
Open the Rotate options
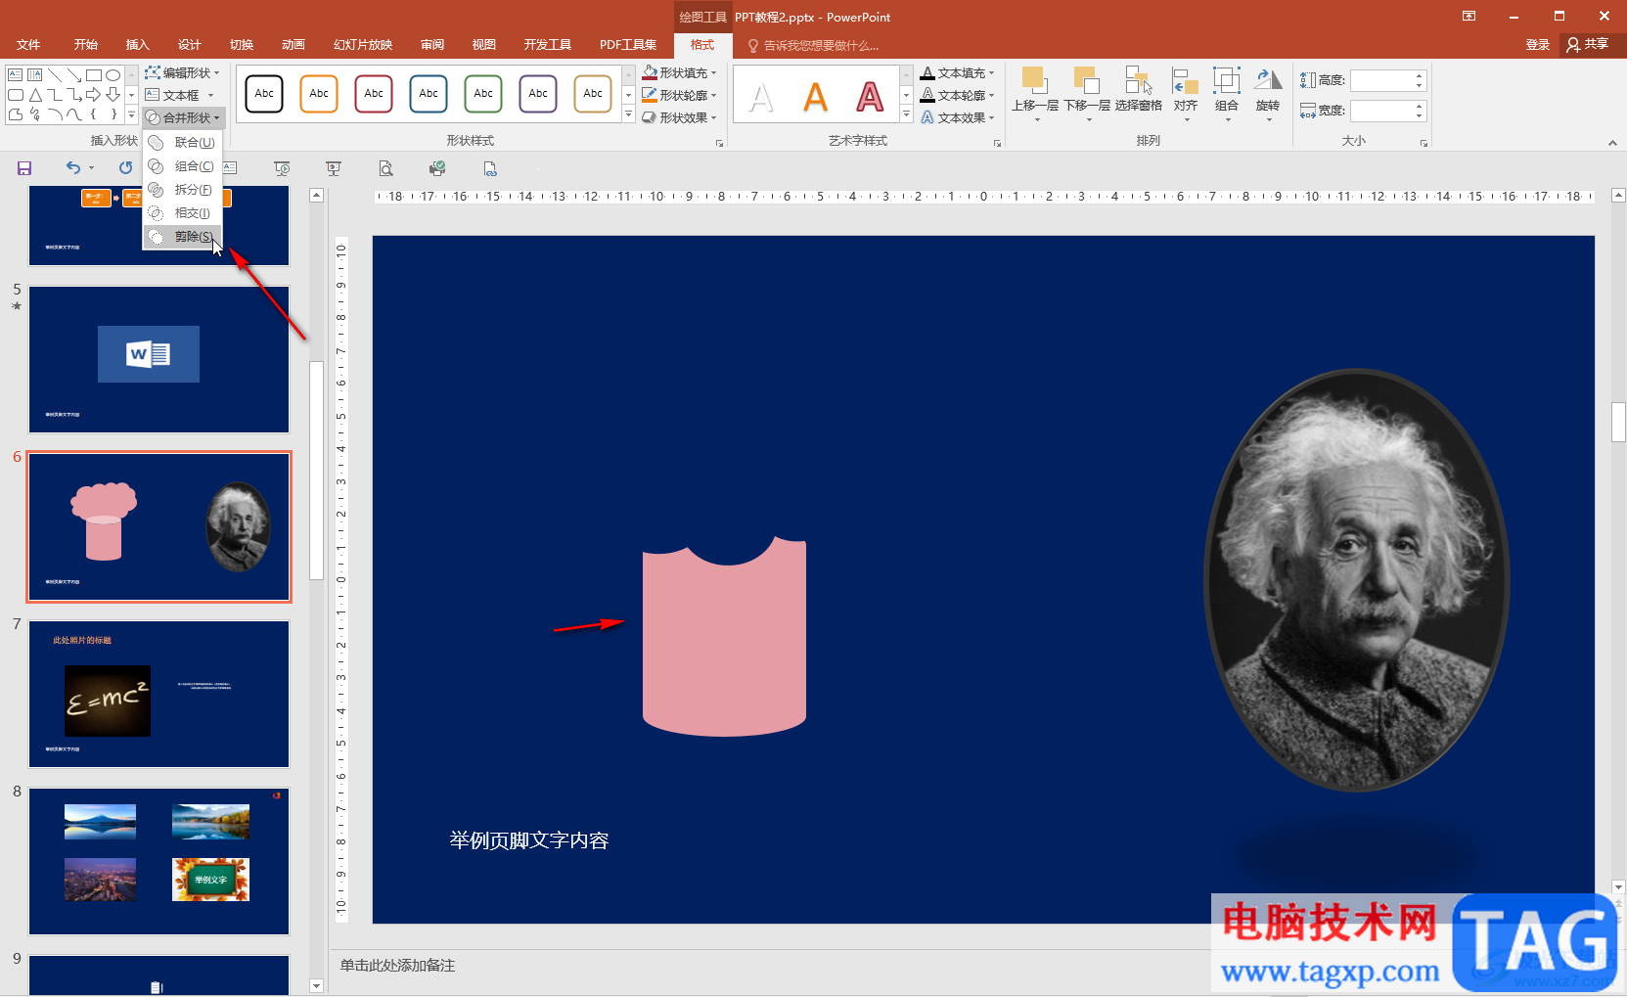pos(1268,94)
